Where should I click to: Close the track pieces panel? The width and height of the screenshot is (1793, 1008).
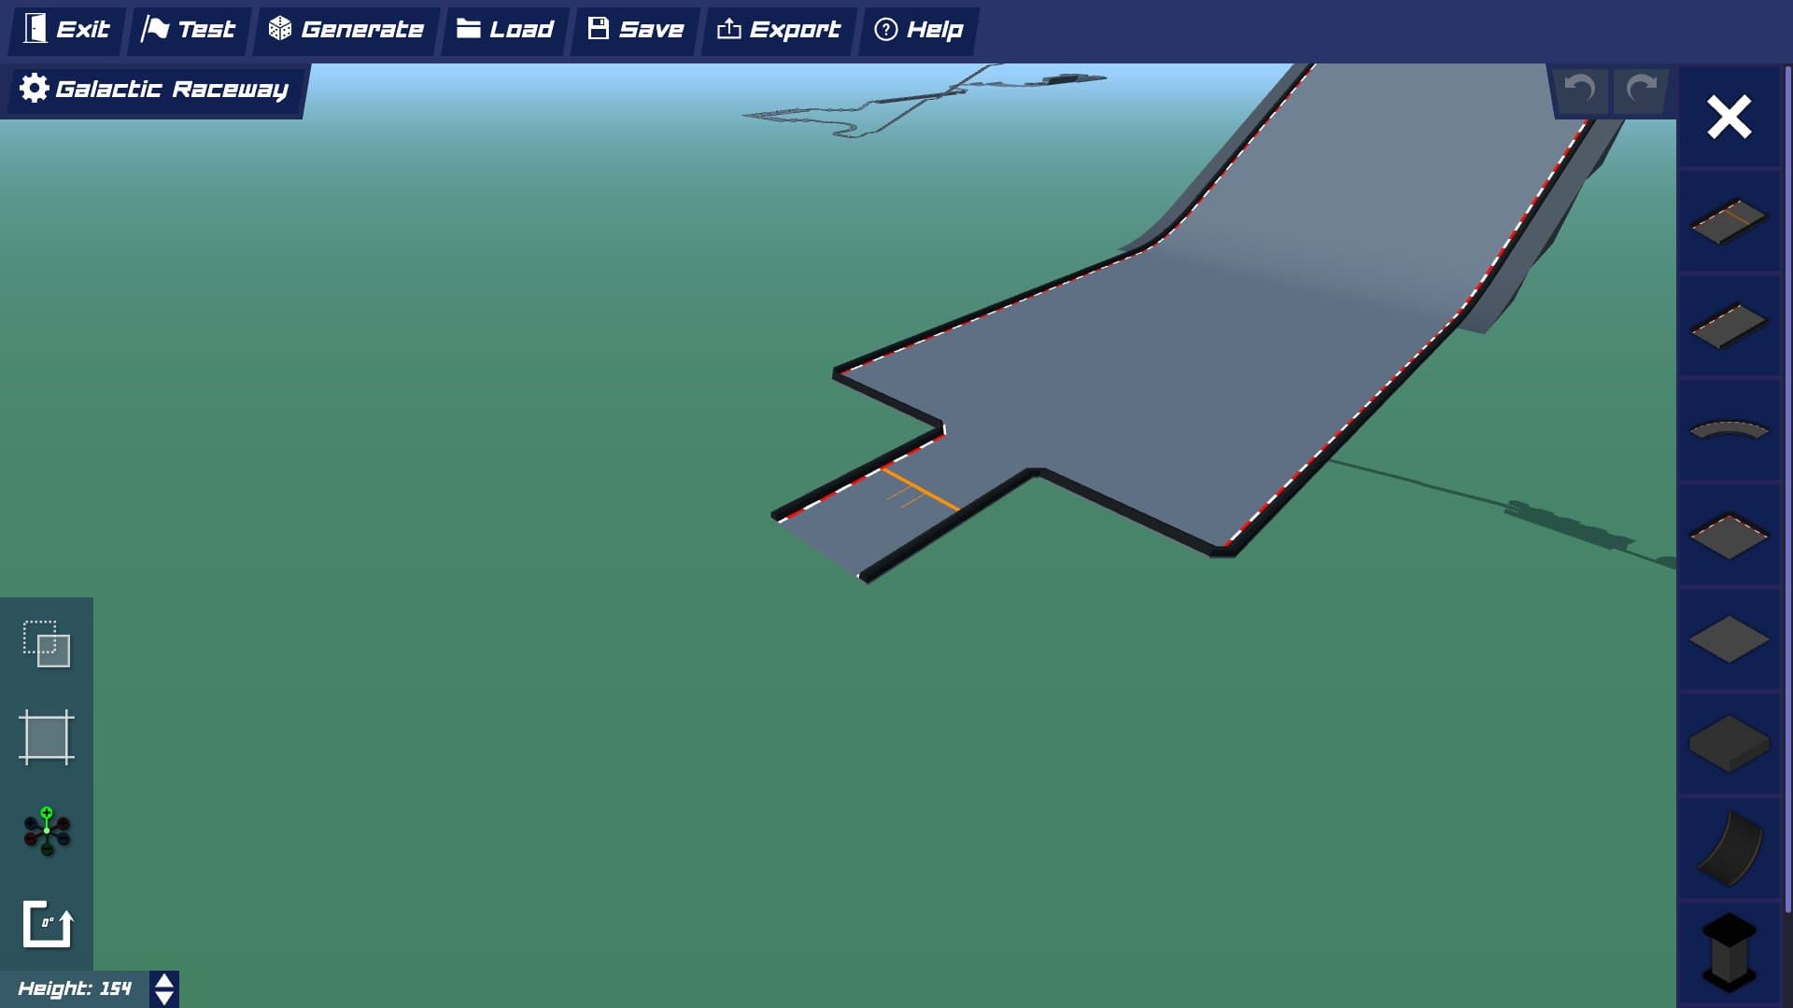click(1729, 118)
